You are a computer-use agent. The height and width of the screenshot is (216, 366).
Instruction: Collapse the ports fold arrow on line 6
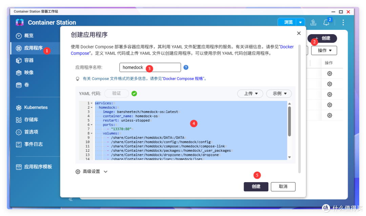point(92,125)
